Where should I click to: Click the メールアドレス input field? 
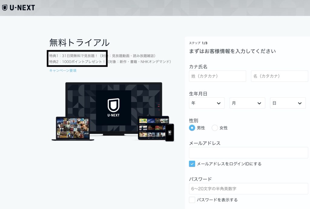[249, 153]
